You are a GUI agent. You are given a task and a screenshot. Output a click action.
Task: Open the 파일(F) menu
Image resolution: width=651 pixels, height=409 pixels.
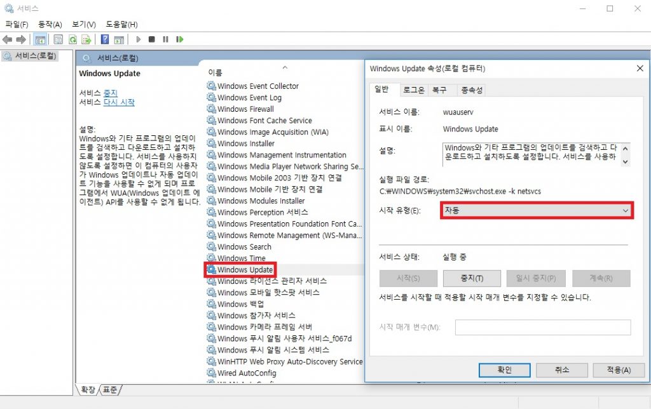[17, 25]
